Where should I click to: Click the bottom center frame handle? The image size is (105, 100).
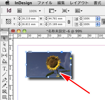tap(48, 77)
